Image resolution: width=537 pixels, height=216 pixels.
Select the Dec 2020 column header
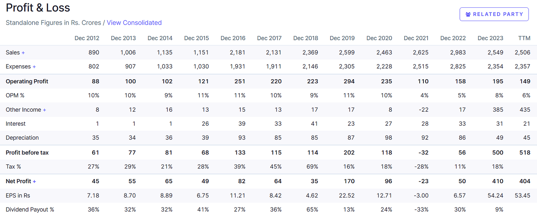click(x=379, y=38)
